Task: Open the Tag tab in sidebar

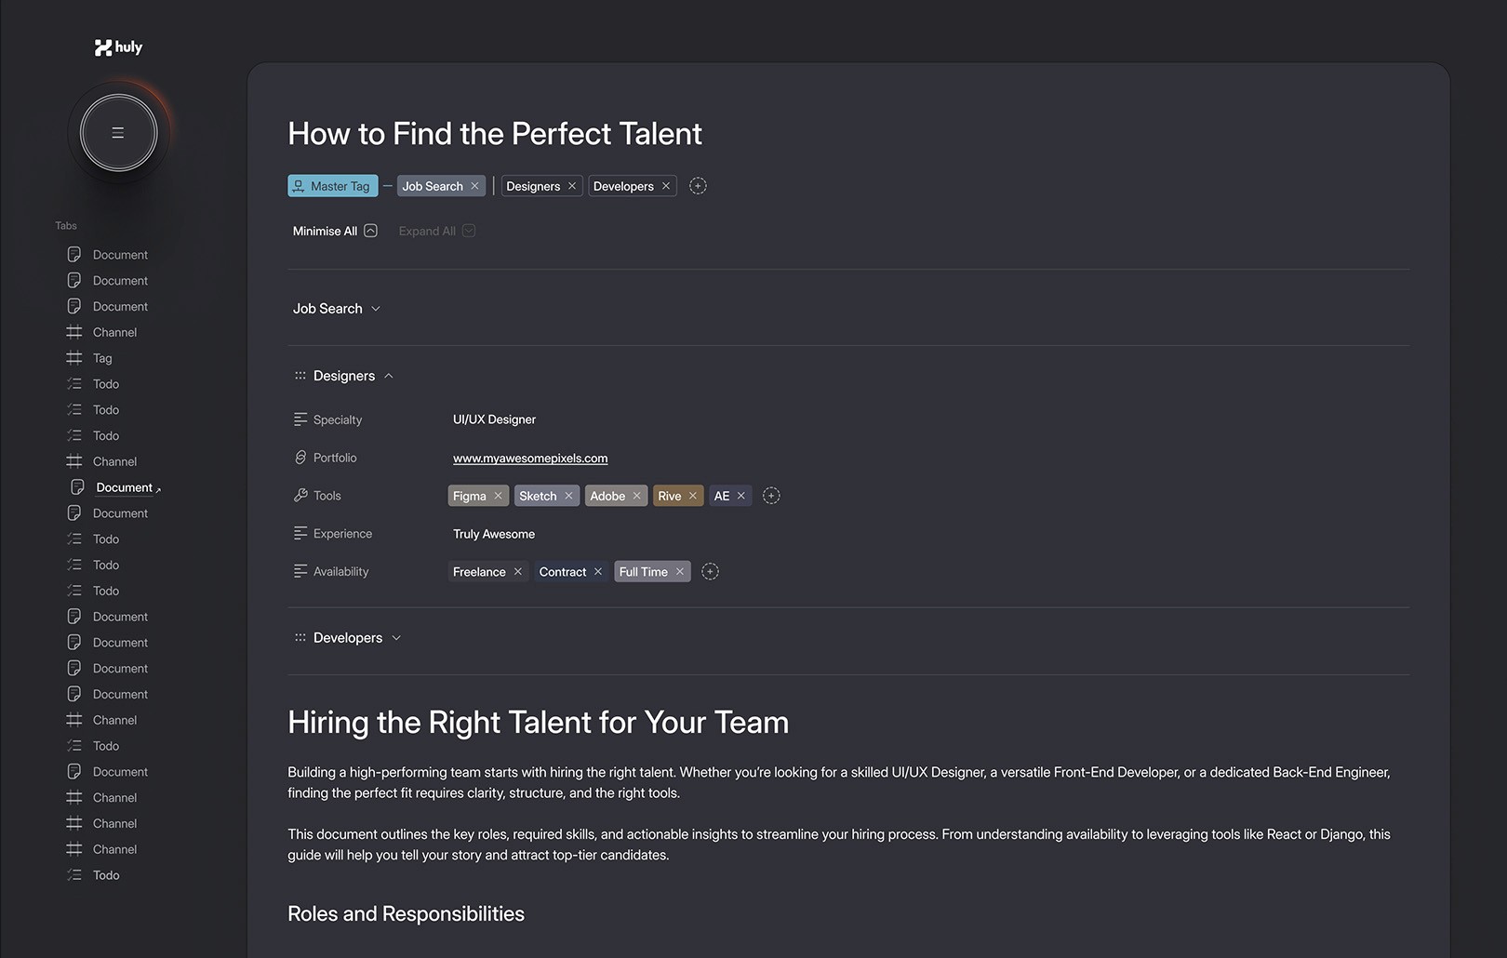Action: point(102,358)
